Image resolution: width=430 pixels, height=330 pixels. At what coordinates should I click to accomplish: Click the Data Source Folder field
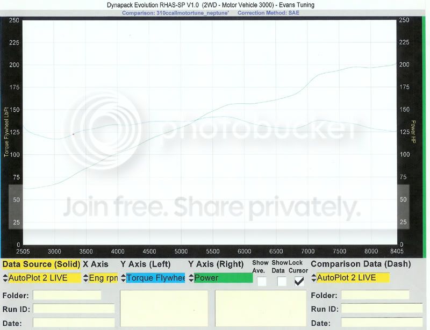tap(67, 295)
